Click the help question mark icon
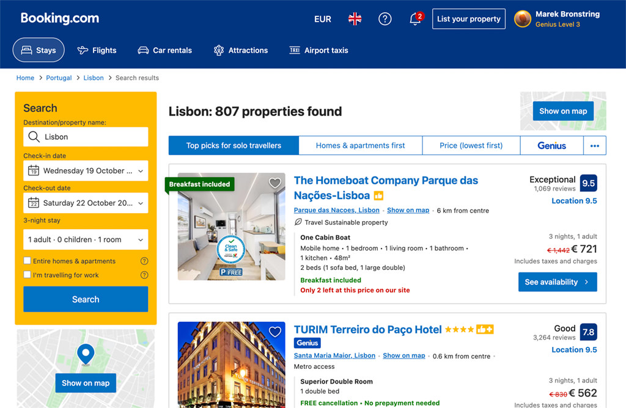This screenshot has width=626, height=408. [x=385, y=19]
